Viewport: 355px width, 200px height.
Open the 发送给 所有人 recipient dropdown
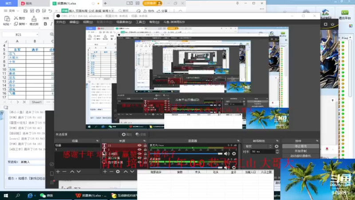pos(32,162)
